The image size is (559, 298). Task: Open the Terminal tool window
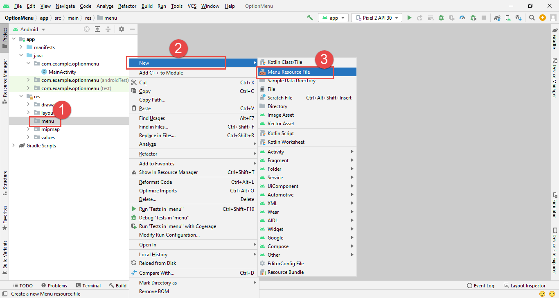pyautogui.click(x=88, y=286)
